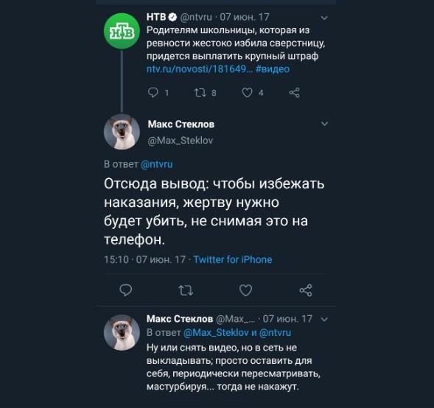Retweet Макс Стеклов's main tweet
This screenshot has width=434, height=408.
[x=186, y=290]
